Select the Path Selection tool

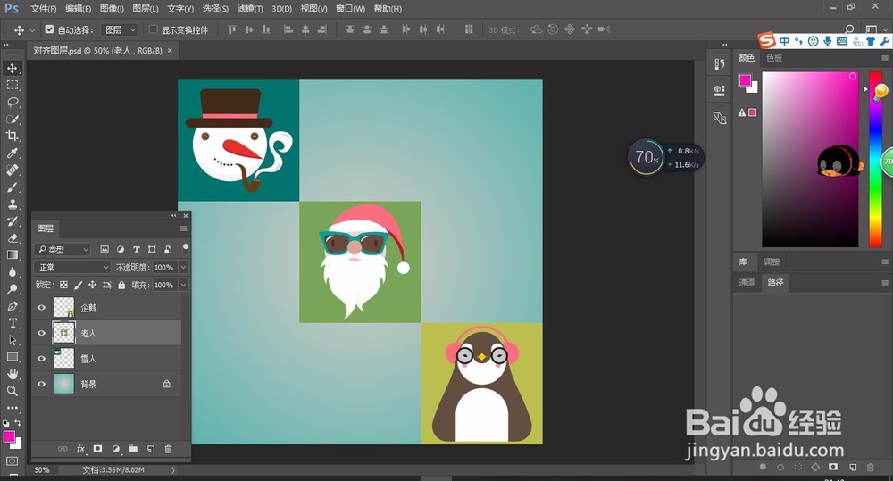pos(12,340)
